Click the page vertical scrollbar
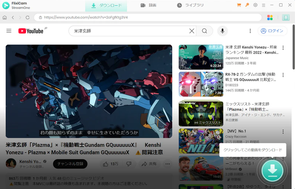The image size is (295, 189). [294, 47]
